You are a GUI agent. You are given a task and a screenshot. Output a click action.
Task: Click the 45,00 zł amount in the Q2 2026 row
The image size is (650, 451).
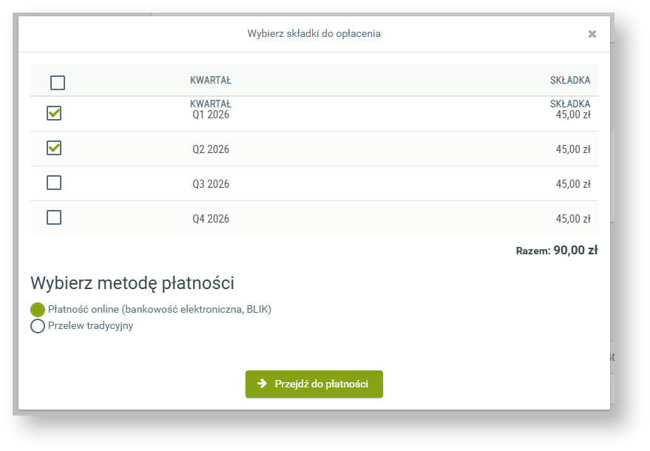[x=572, y=149]
